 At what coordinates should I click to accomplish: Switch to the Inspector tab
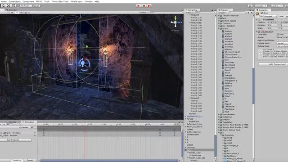[x=263, y=10]
